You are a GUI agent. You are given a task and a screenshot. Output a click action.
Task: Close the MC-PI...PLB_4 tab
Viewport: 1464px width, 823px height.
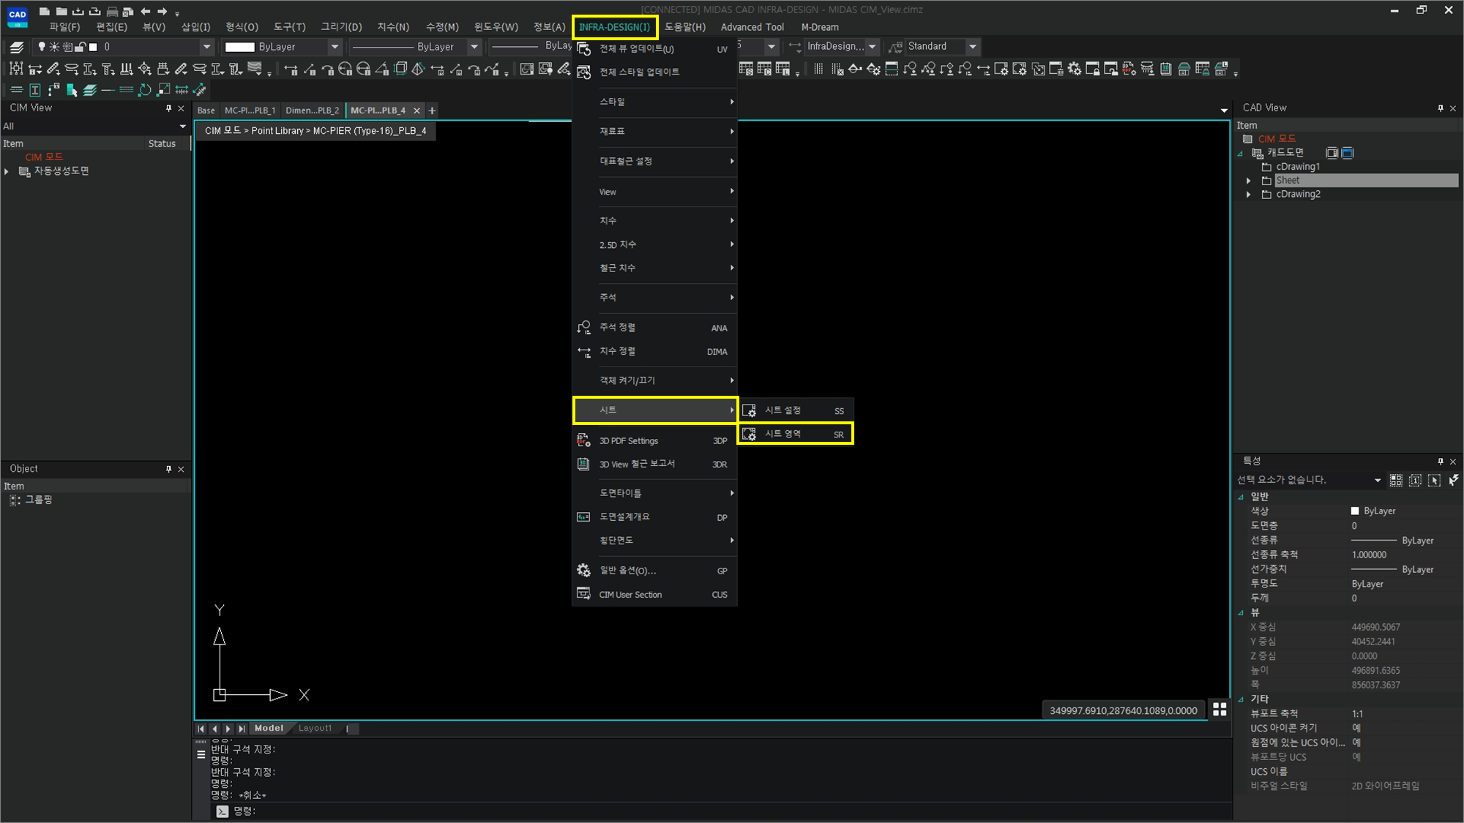(417, 110)
